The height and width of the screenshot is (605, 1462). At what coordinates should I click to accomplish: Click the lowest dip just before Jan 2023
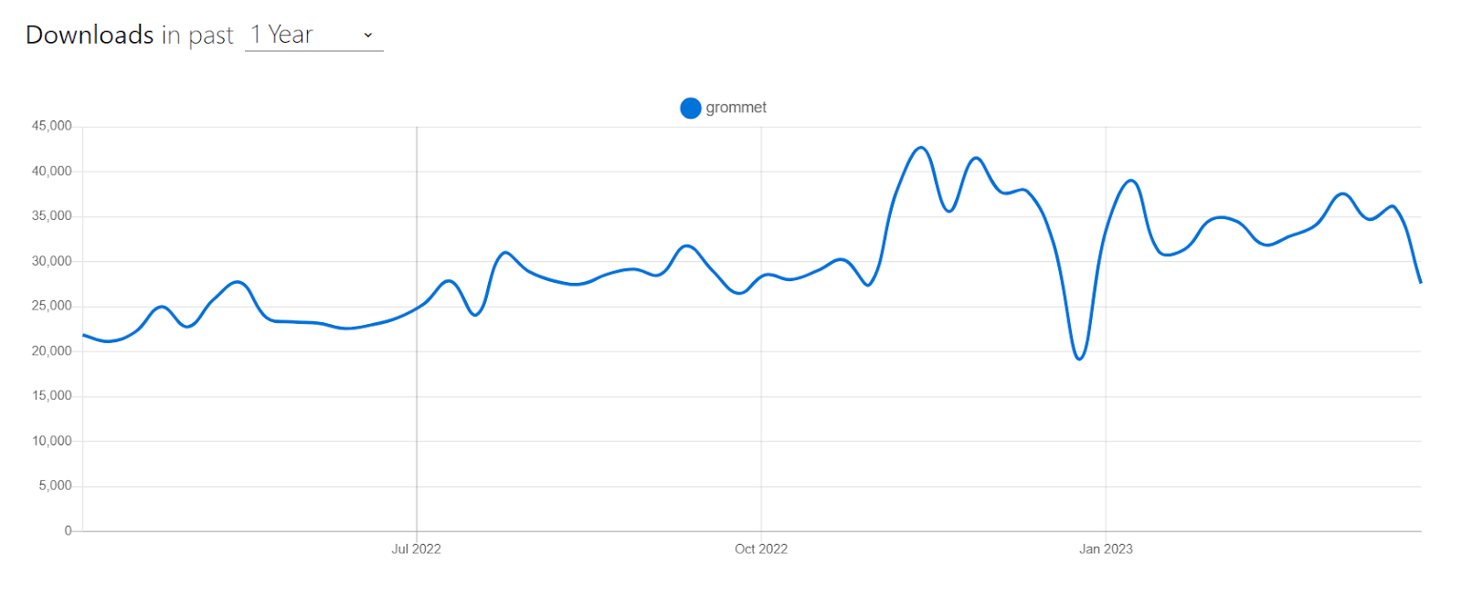click(x=1080, y=359)
